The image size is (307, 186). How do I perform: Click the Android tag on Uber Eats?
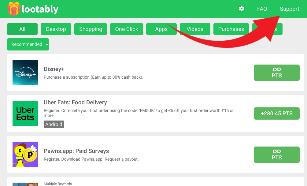[x=54, y=124]
